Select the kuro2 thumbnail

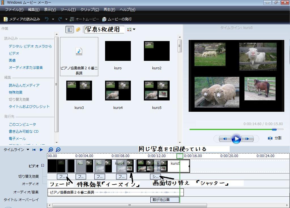pos(157,51)
